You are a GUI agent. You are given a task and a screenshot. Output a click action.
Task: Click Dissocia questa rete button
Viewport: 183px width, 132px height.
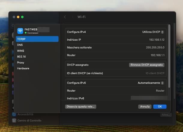tap(81, 107)
